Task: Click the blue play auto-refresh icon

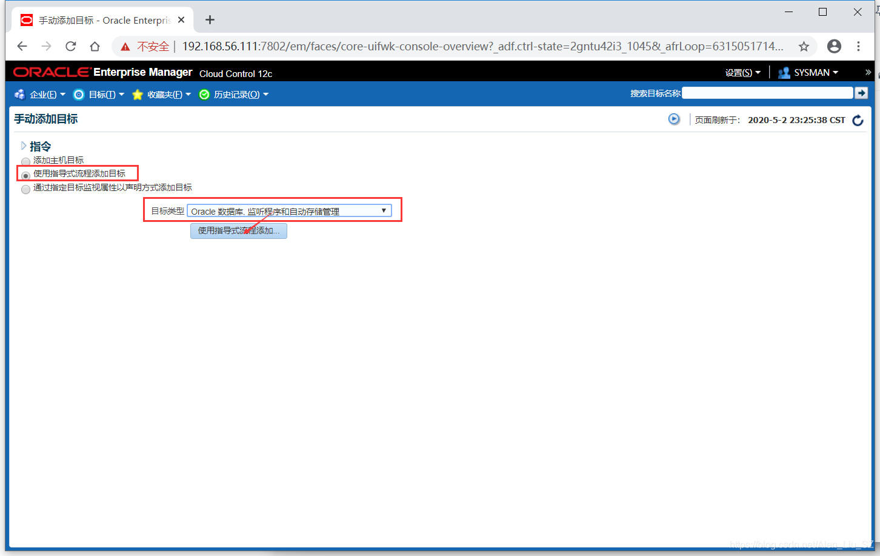Action: tap(674, 119)
